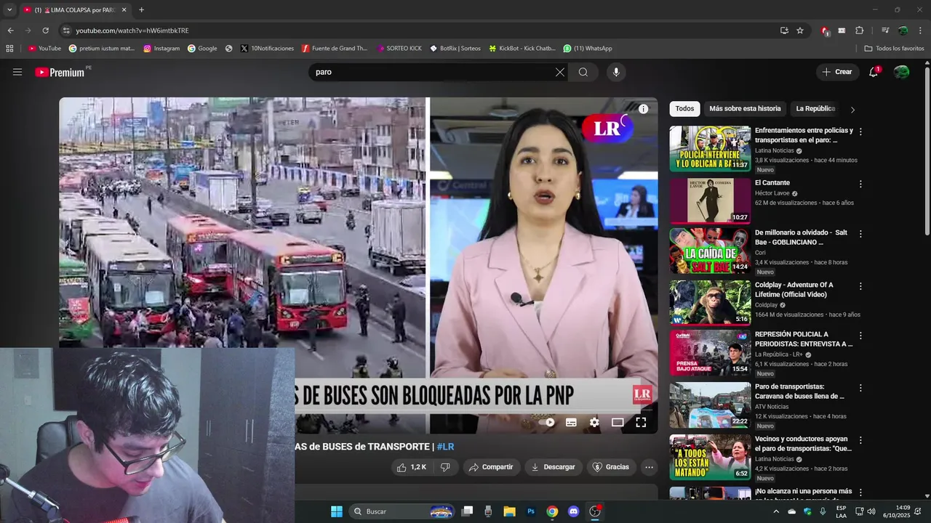This screenshot has width=931, height=523.
Task: Select the 'Todos' filter chip
Action: pyautogui.click(x=684, y=109)
